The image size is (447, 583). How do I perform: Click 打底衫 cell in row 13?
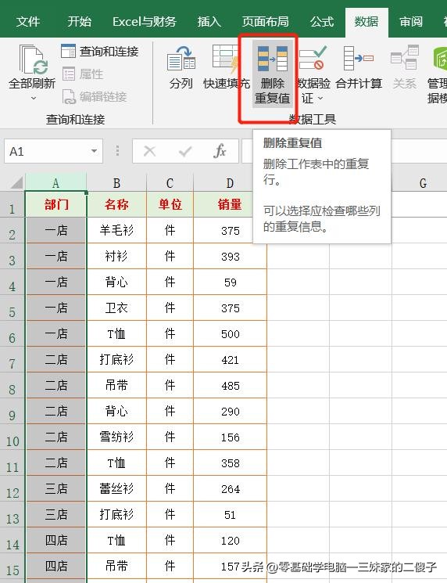(x=116, y=515)
